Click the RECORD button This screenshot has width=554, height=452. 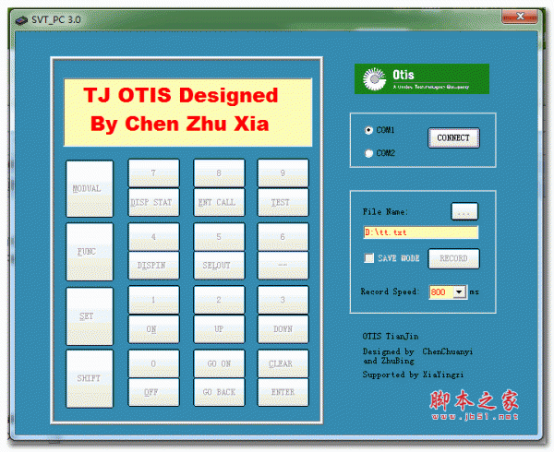pyautogui.click(x=453, y=258)
